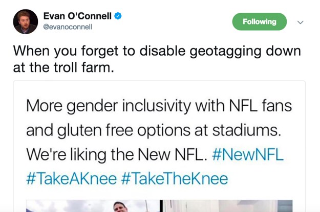Image resolution: width=320 pixels, height=212 pixels.
Task: Toggle the green Following button
Action: pyautogui.click(x=260, y=21)
